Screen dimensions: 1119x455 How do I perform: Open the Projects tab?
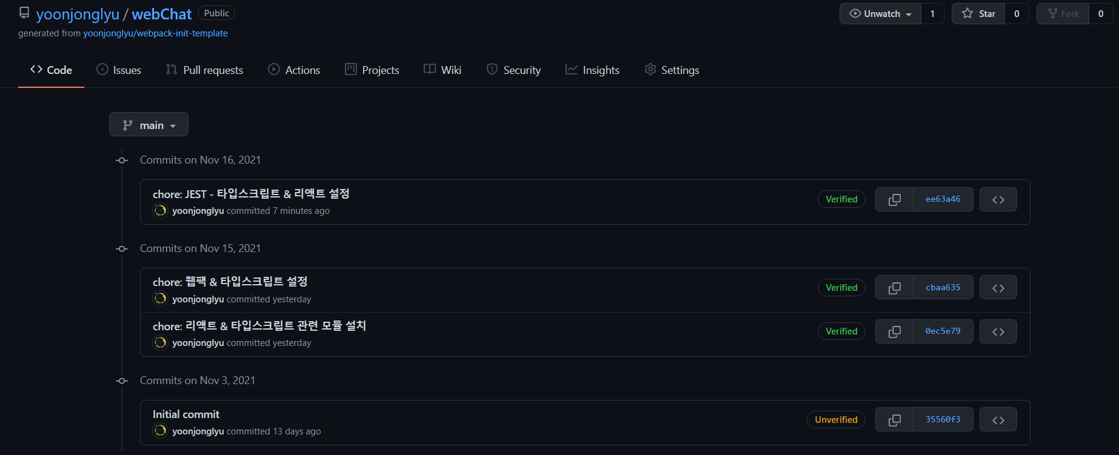click(x=372, y=70)
